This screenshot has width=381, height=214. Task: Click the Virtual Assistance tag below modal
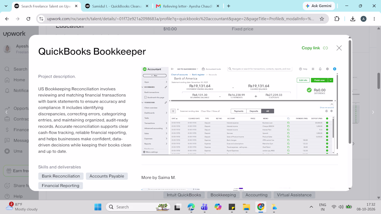point(294,195)
